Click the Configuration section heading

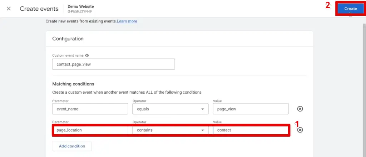click(x=68, y=38)
